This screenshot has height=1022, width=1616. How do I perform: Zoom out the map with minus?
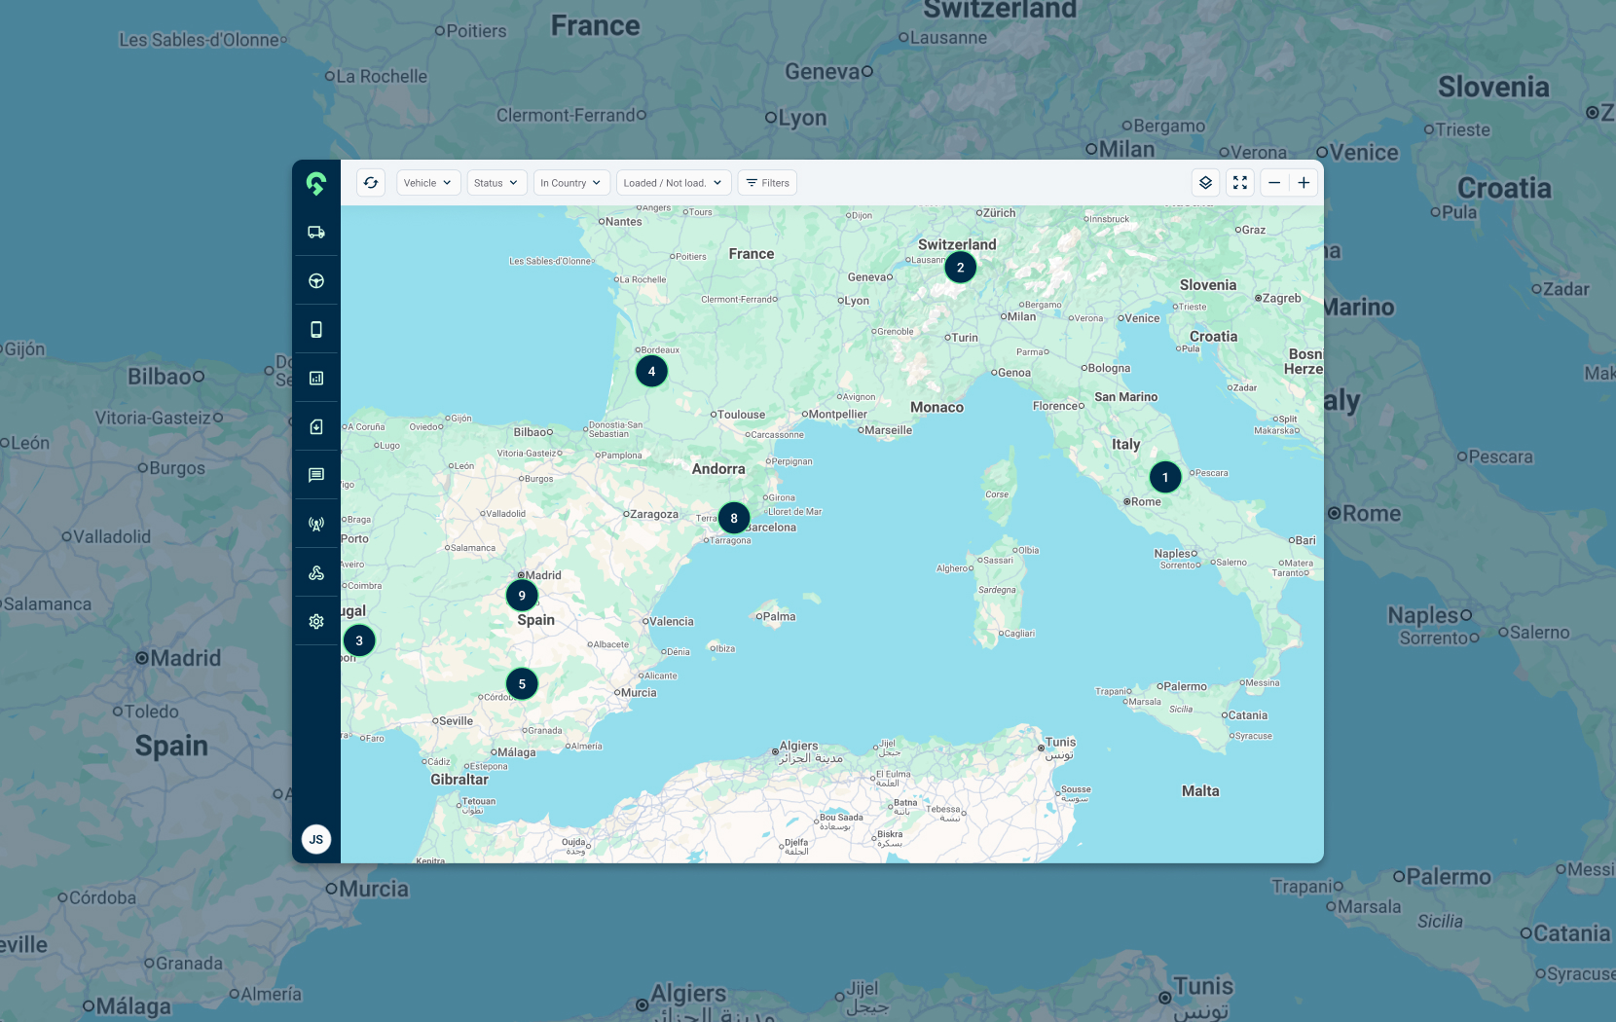[x=1274, y=183]
